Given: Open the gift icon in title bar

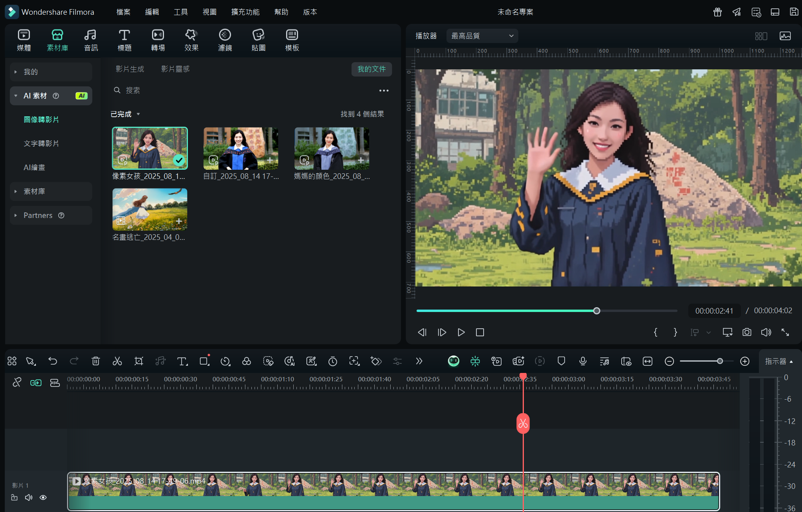Looking at the screenshot, I should click(718, 12).
